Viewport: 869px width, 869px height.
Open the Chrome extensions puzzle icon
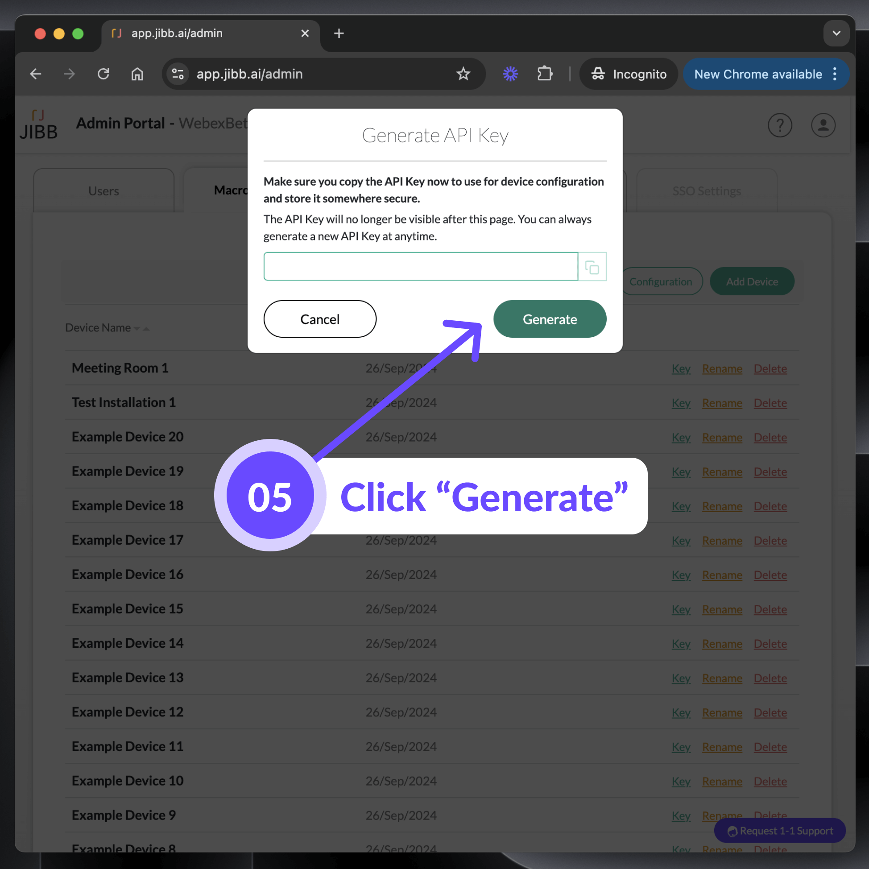pos(545,74)
